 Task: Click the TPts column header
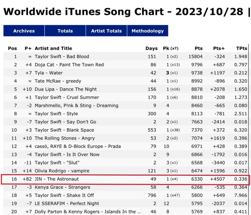click(x=242, y=48)
